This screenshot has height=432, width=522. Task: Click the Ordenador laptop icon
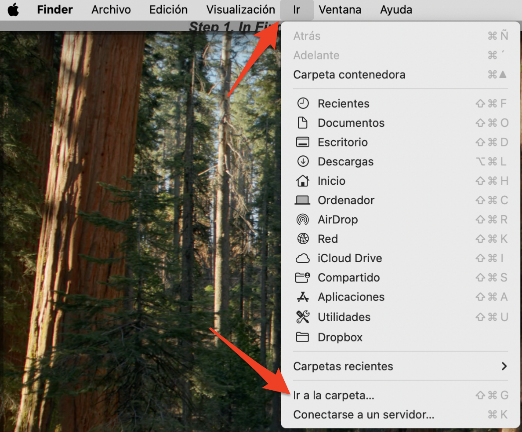coord(303,200)
